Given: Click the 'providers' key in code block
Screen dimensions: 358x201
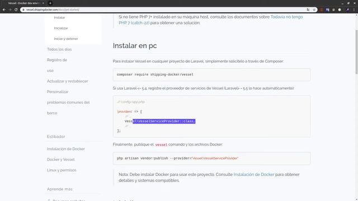Looking at the screenshot, I should click(125, 112).
